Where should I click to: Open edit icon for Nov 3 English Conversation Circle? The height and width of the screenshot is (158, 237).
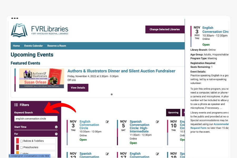pos(107,122)
